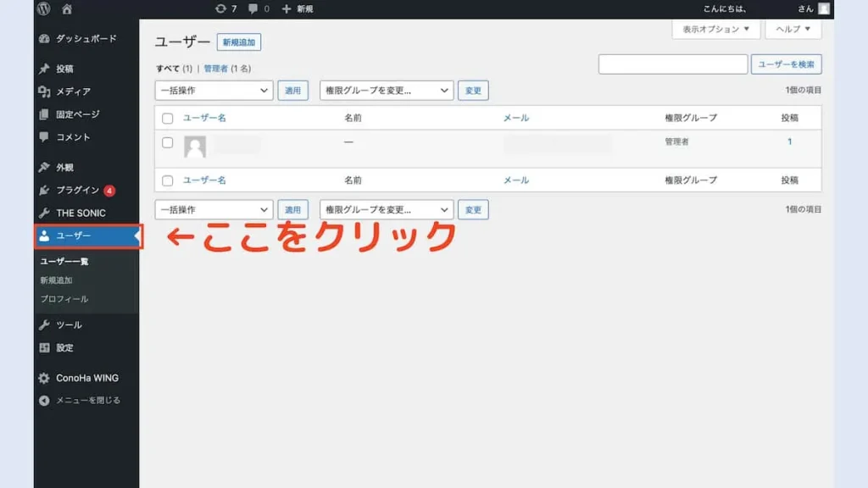
Task: Sort by ユーザー名 in table footer
Action: coord(205,180)
